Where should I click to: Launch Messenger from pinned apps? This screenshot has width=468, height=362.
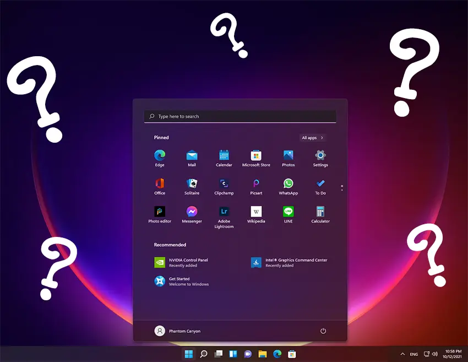click(x=192, y=212)
